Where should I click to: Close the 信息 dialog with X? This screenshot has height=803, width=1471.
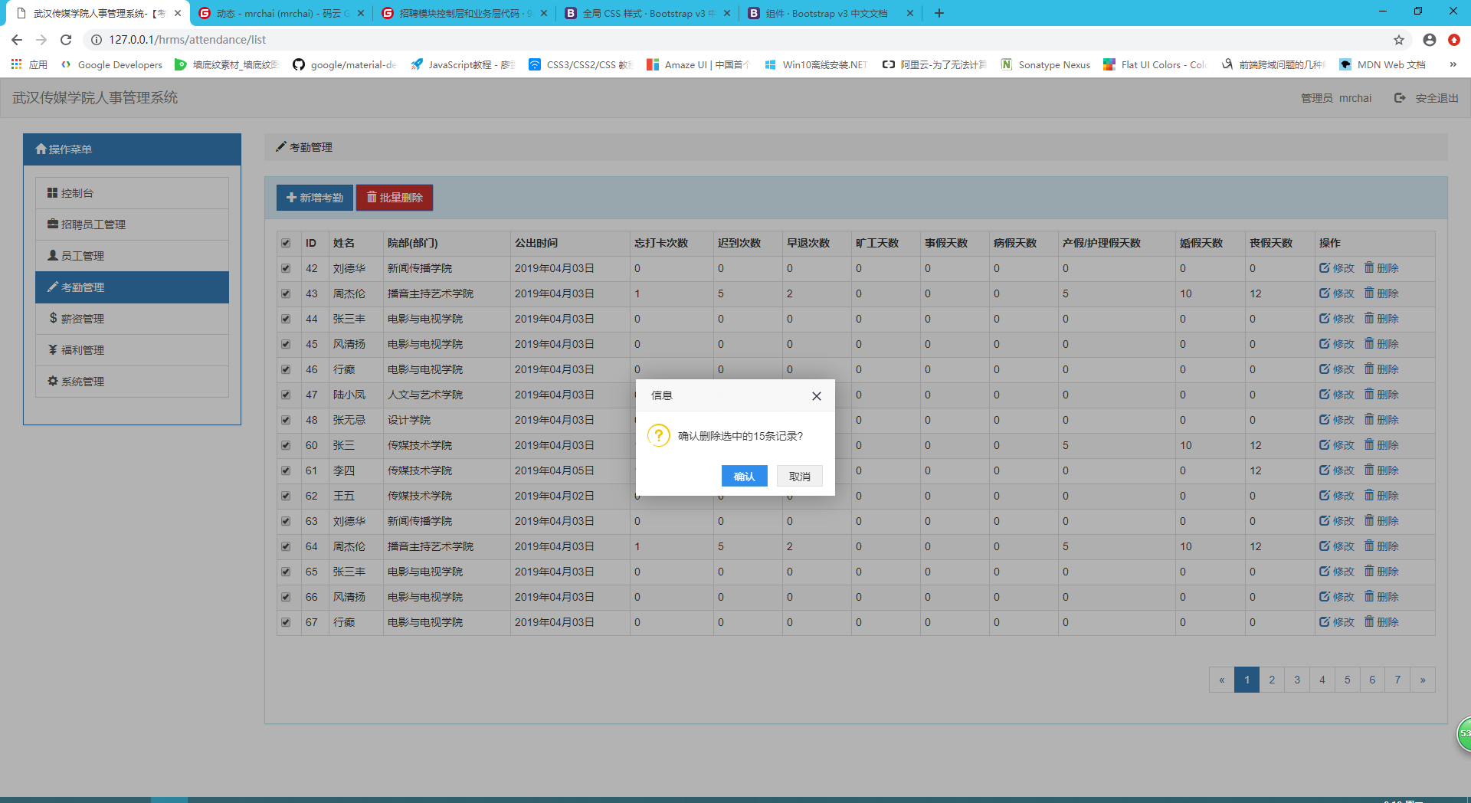[x=817, y=396]
